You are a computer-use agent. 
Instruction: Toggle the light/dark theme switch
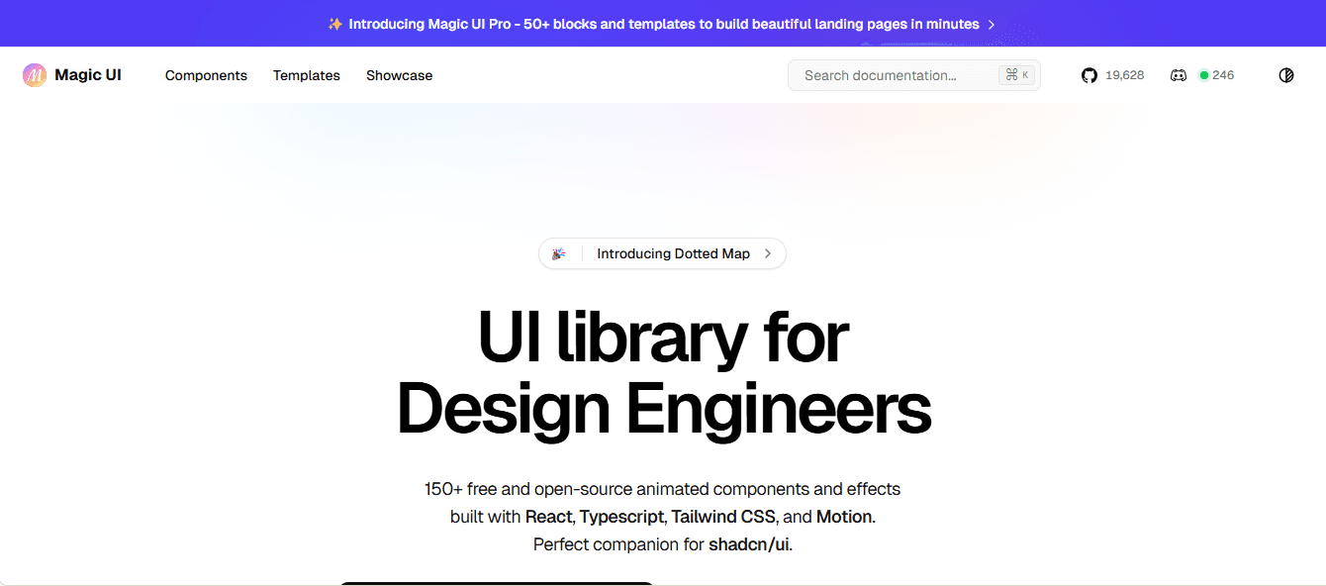pyautogui.click(x=1286, y=75)
